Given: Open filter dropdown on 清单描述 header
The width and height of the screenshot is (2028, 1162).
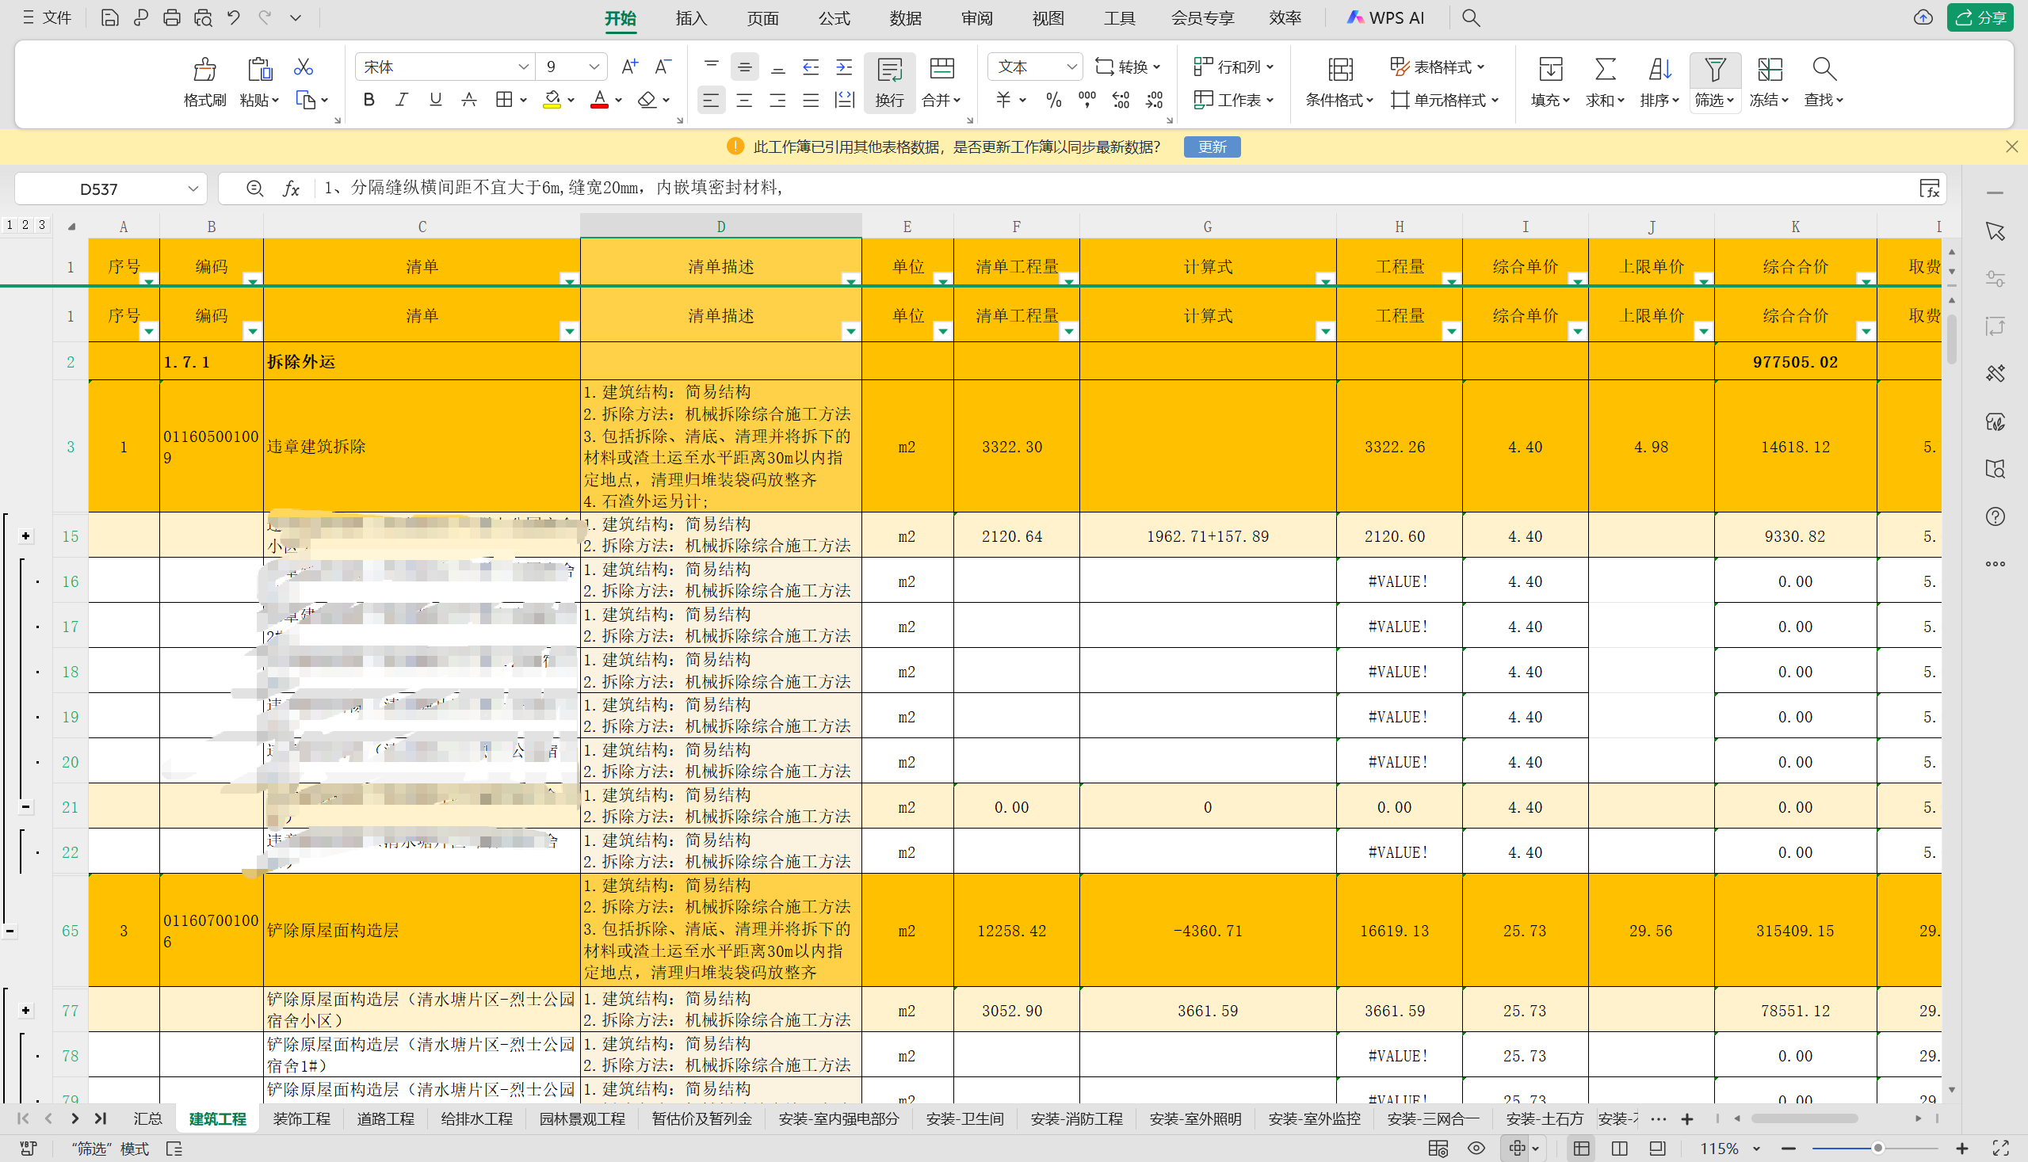Looking at the screenshot, I should click(x=851, y=330).
